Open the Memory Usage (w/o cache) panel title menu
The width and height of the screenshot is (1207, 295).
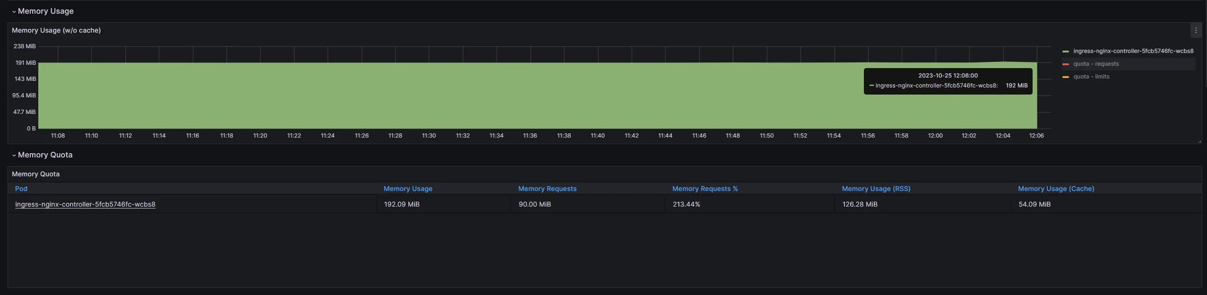(x=56, y=30)
